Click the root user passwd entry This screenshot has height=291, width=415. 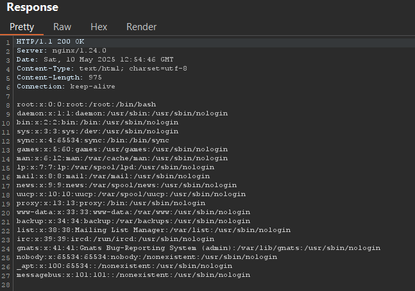click(x=87, y=104)
